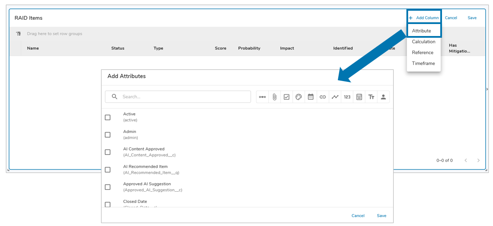
Task: Click the checkbox type filter icon
Action: tap(286, 97)
